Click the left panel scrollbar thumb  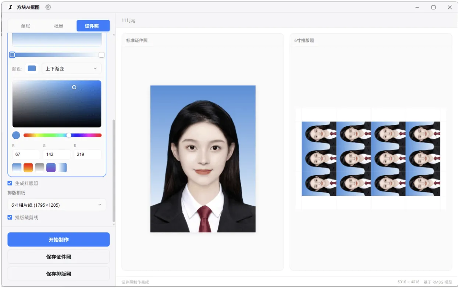coord(113,170)
